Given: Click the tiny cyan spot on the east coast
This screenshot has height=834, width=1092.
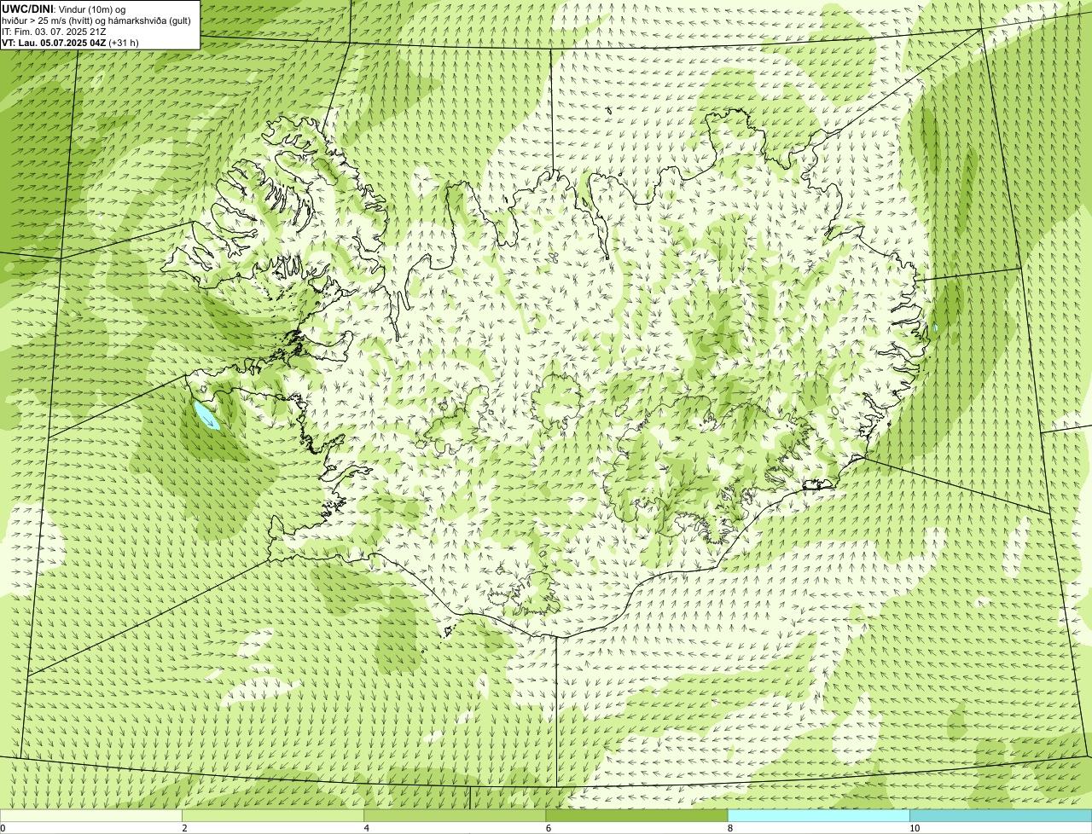Looking at the screenshot, I should pyautogui.click(x=935, y=327).
